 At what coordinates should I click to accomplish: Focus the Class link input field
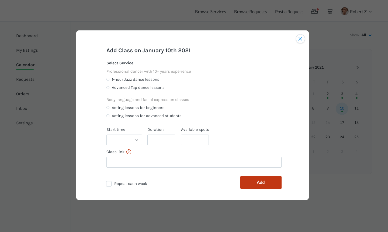(194, 162)
